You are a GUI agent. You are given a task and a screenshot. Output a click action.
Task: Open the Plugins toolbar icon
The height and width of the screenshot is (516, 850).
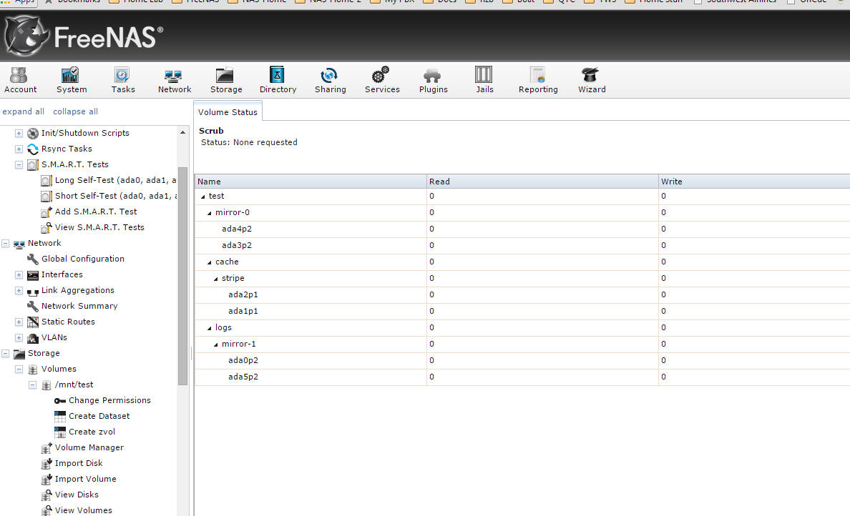pyautogui.click(x=433, y=79)
